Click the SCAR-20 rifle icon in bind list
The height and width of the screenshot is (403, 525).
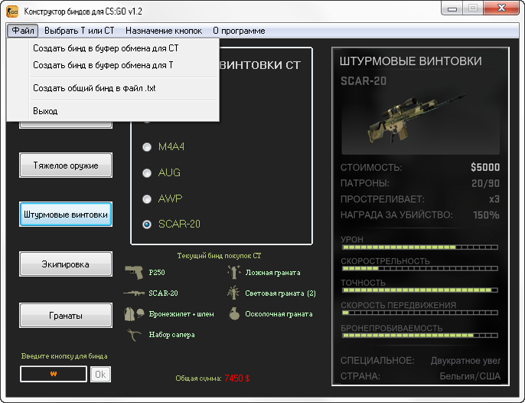pos(134,293)
